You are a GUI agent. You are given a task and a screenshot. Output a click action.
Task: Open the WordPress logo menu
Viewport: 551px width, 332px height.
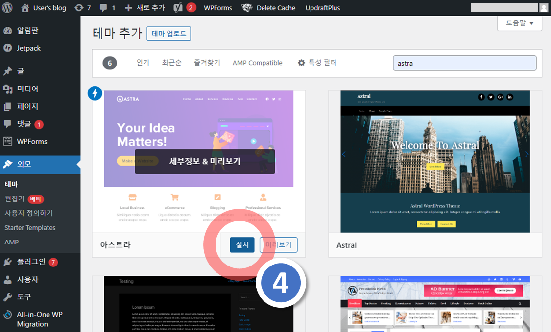[x=7, y=8]
